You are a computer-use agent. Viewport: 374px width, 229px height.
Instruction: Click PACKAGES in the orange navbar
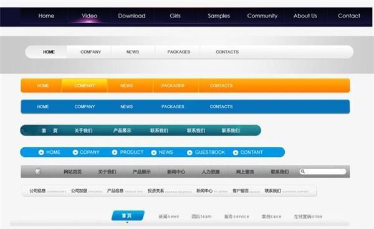tap(173, 86)
